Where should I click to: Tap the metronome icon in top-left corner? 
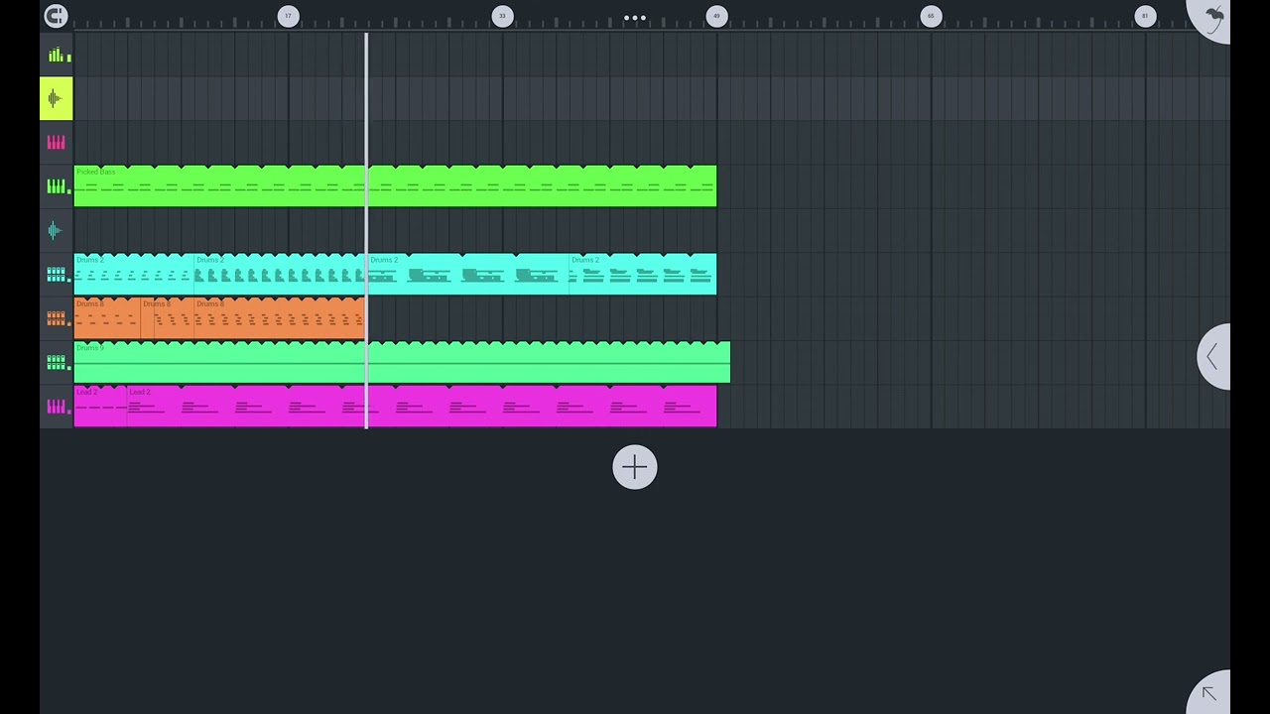56,16
